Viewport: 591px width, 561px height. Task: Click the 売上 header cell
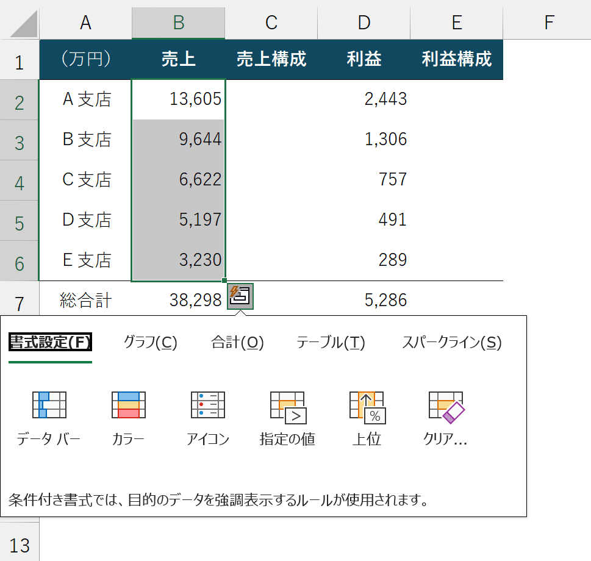coord(178,60)
